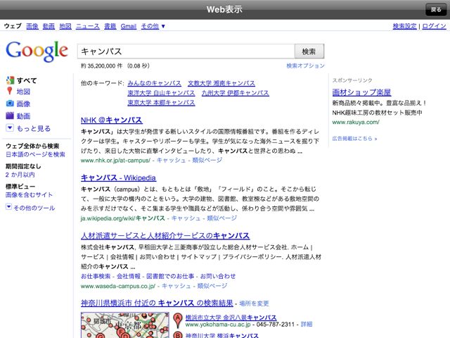The height and width of the screenshot is (338, 450).
Task: Click the ログイン link
Action: click(434, 26)
